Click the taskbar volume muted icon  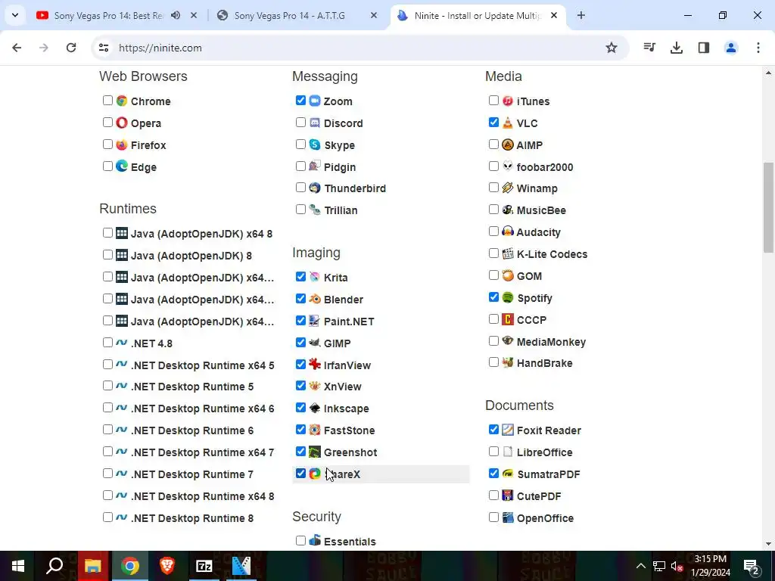pyautogui.click(x=677, y=566)
